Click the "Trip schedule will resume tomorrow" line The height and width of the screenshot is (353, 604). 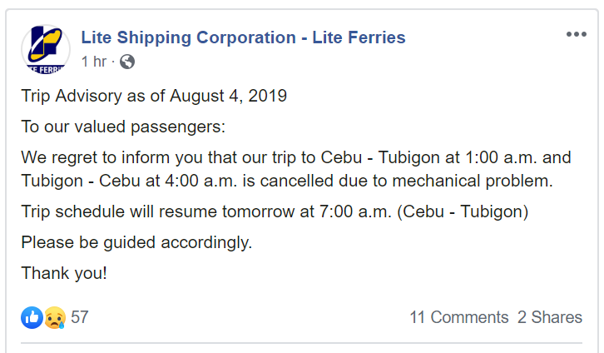pos(275,211)
